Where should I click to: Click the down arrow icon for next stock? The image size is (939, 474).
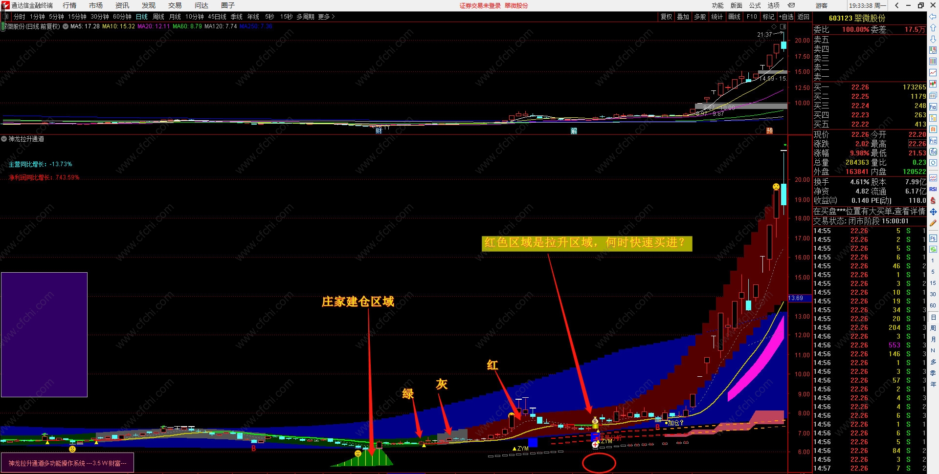(933, 39)
